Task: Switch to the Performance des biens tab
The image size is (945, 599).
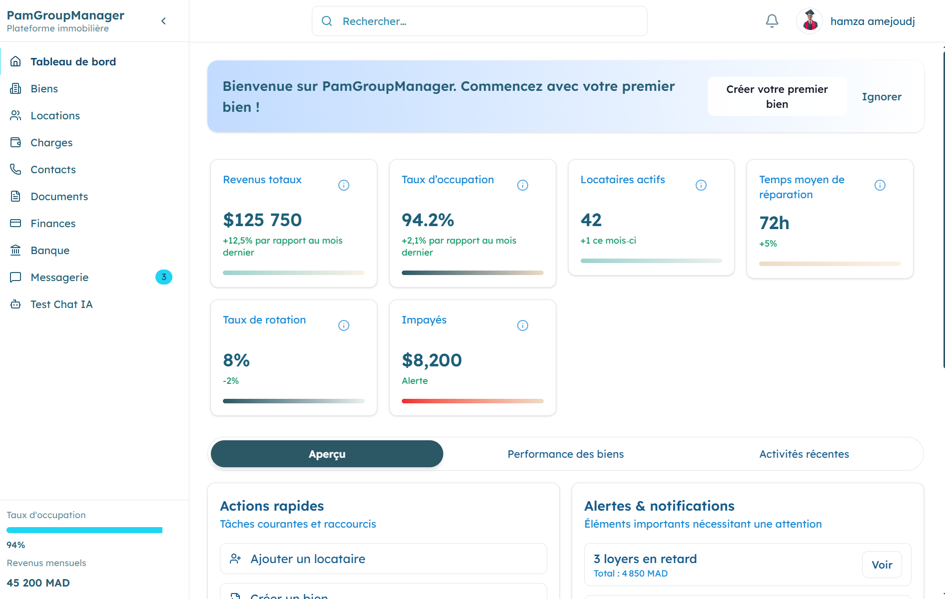Action: [x=565, y=454]
